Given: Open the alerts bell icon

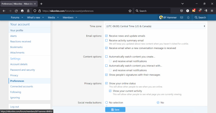Looking at the screenshot, I should point(188,17).
